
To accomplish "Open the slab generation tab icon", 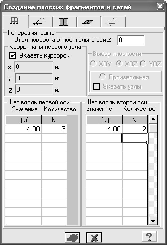I will pyautogui.click(x=88, y=22).
